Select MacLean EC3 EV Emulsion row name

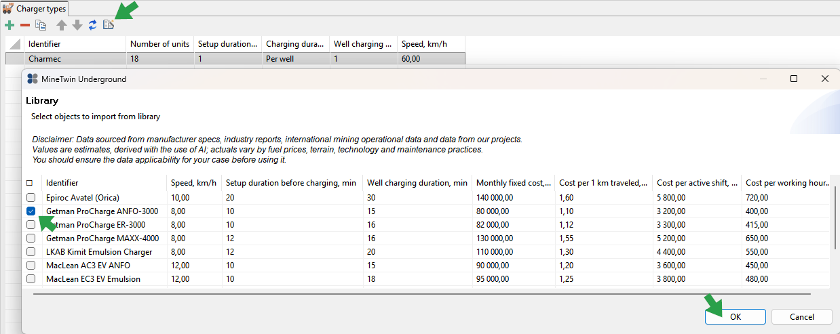coord(94,279)
